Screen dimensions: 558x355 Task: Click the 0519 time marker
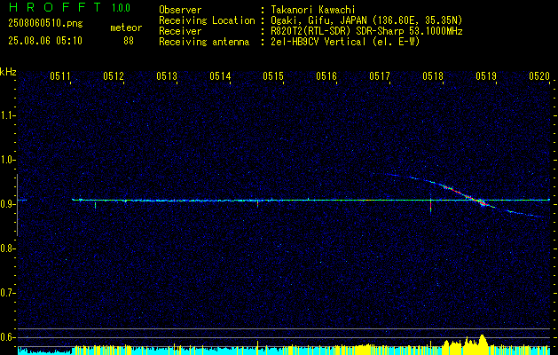click(486, 76)
